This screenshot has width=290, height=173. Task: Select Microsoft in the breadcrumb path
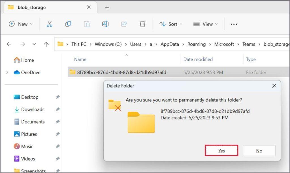pyautogui.click(x=224, y=44)
